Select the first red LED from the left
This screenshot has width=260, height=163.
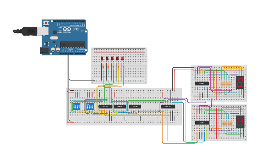pos(102,59)
